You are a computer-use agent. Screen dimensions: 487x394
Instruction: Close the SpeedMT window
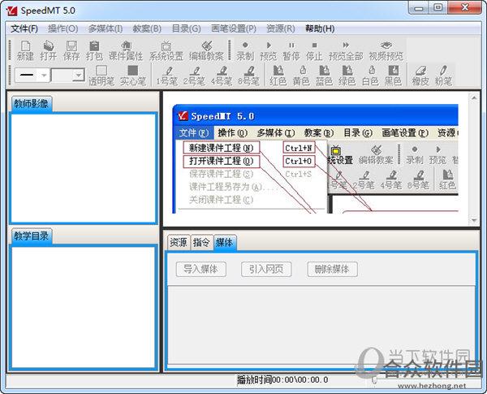tap(465, 8)
